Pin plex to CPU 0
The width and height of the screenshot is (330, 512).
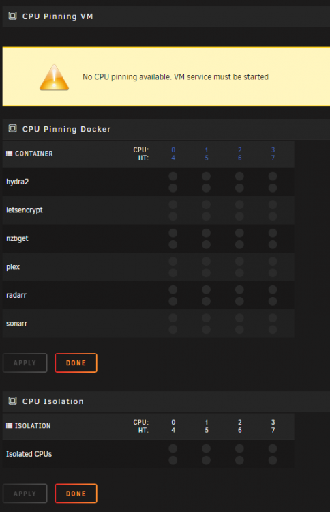[173, 261]
